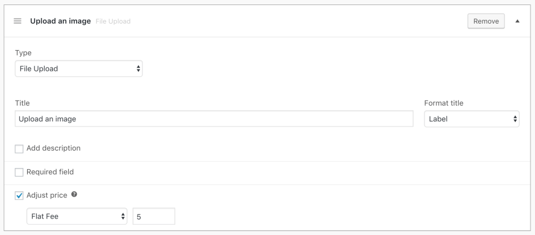Screen dimensions: 535x235
Task: Uncheck the Adjust price checkbox
Action: click(x=19, y=196)
